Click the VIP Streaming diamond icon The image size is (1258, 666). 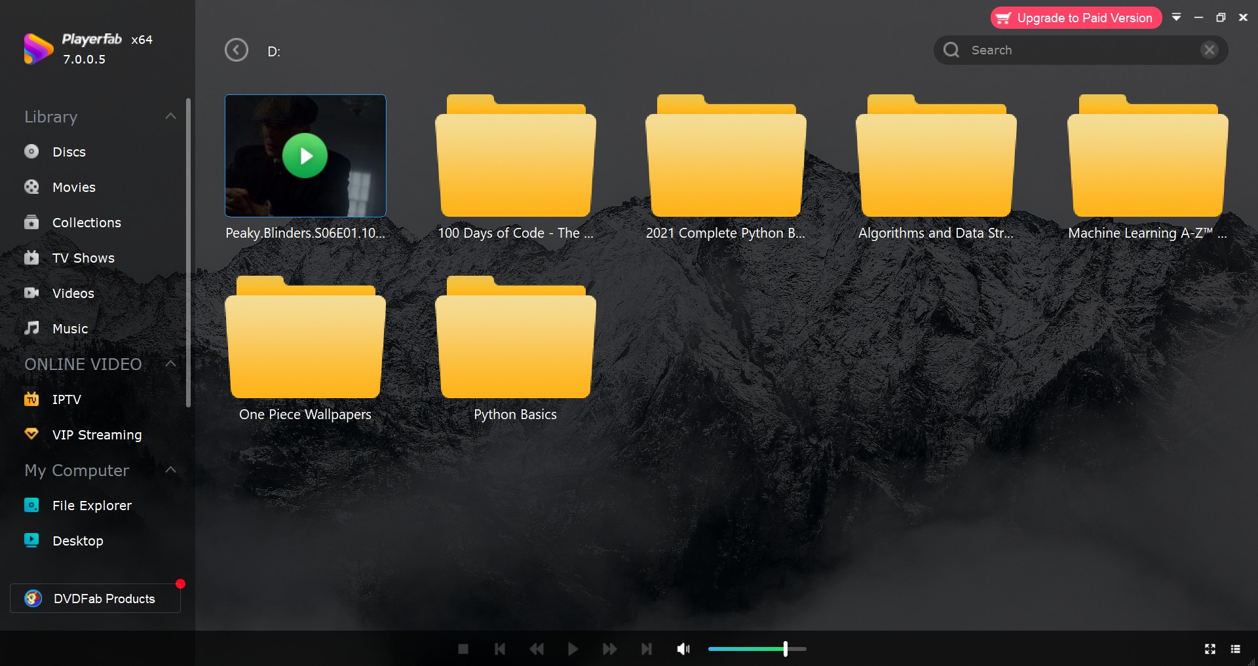(x=31, y=434)
